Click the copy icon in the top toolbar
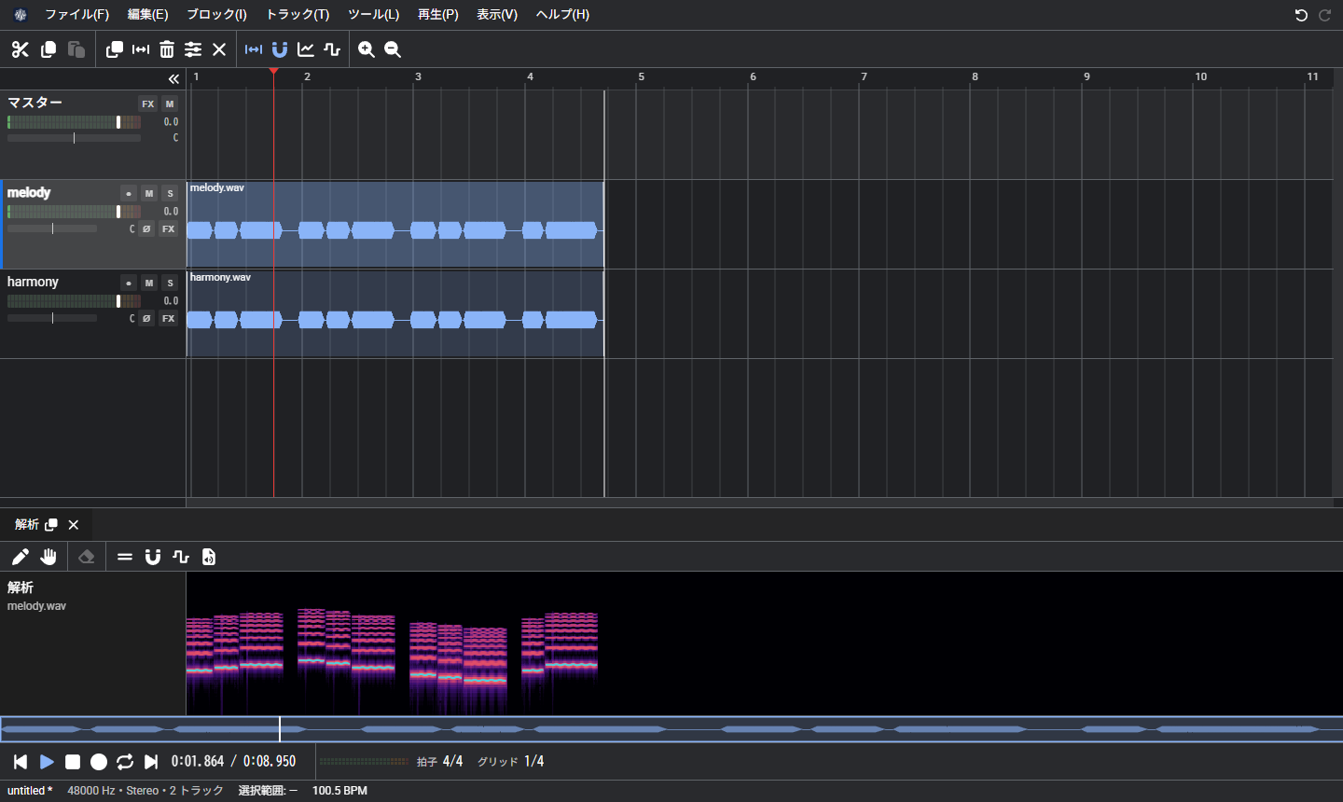 pos(48,49)
